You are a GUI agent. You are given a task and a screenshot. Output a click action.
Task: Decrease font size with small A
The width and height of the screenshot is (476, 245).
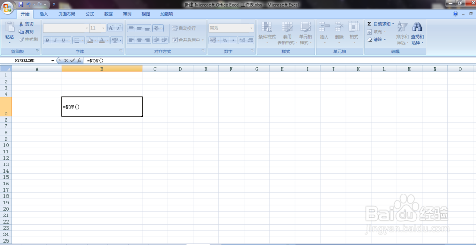coord(119,28)
